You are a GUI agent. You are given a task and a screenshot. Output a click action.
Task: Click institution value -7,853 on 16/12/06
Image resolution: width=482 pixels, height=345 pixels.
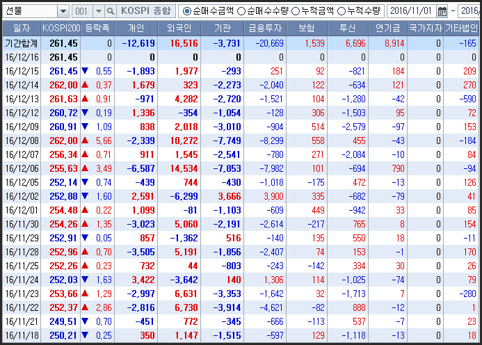click(x=227, y=168)
